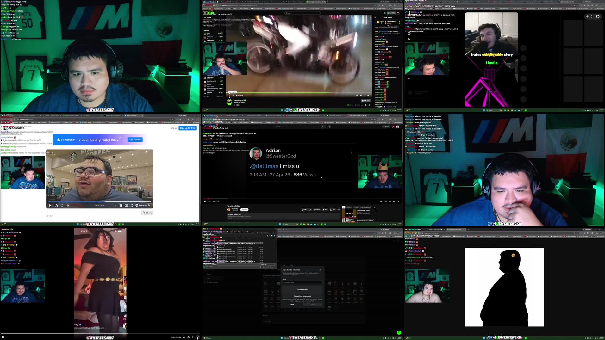Open the Streamable player settings gear
The height and width of the screenshot is (340, 605).
[x=121, y=205]
